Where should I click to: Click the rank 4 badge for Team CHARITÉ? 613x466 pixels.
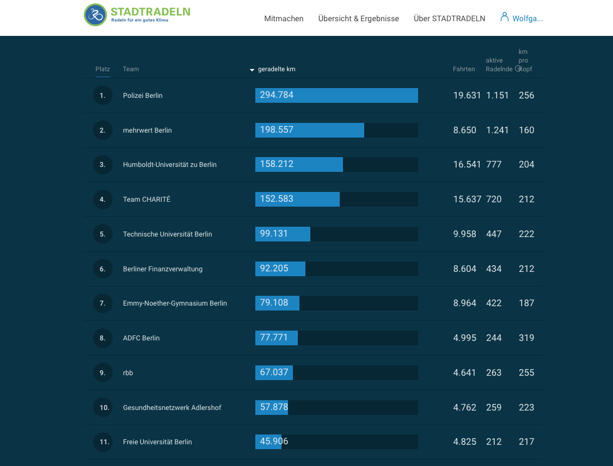(102, 199)
